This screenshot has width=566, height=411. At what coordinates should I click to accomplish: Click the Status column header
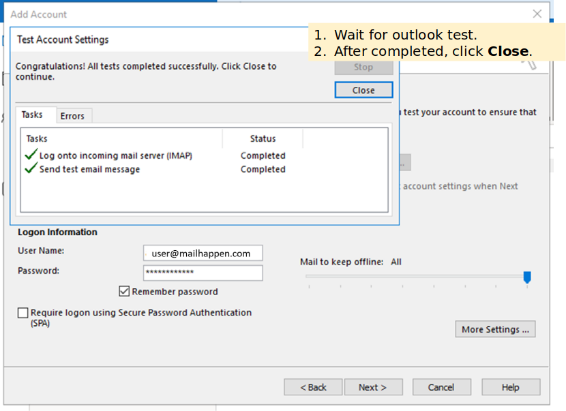coord(263,138)
